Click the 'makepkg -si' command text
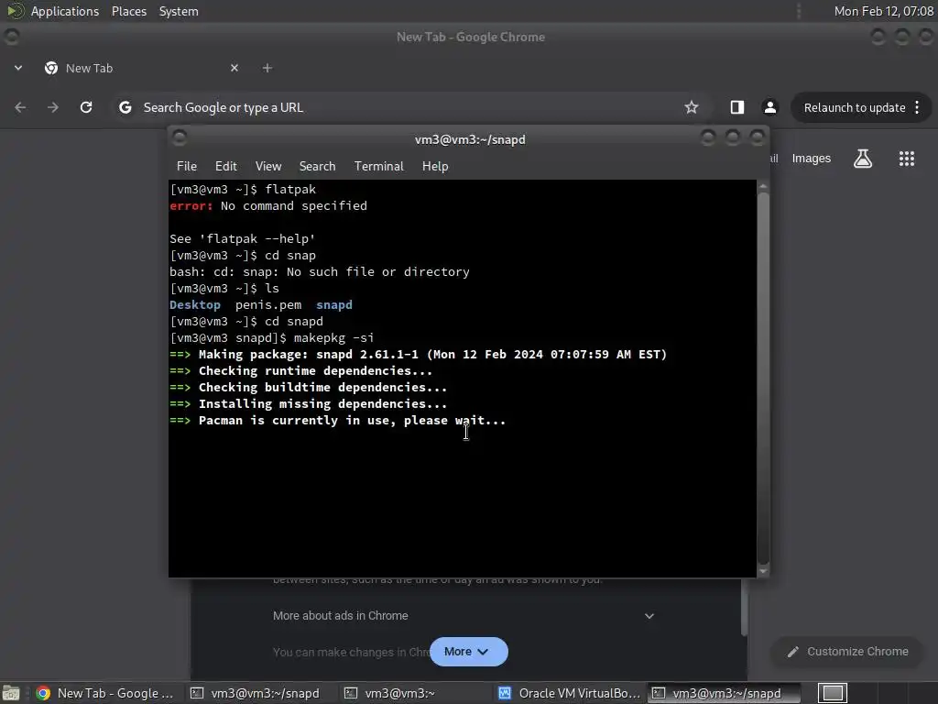938x704 pixels. pyautogui.click(x=333, y=337)
